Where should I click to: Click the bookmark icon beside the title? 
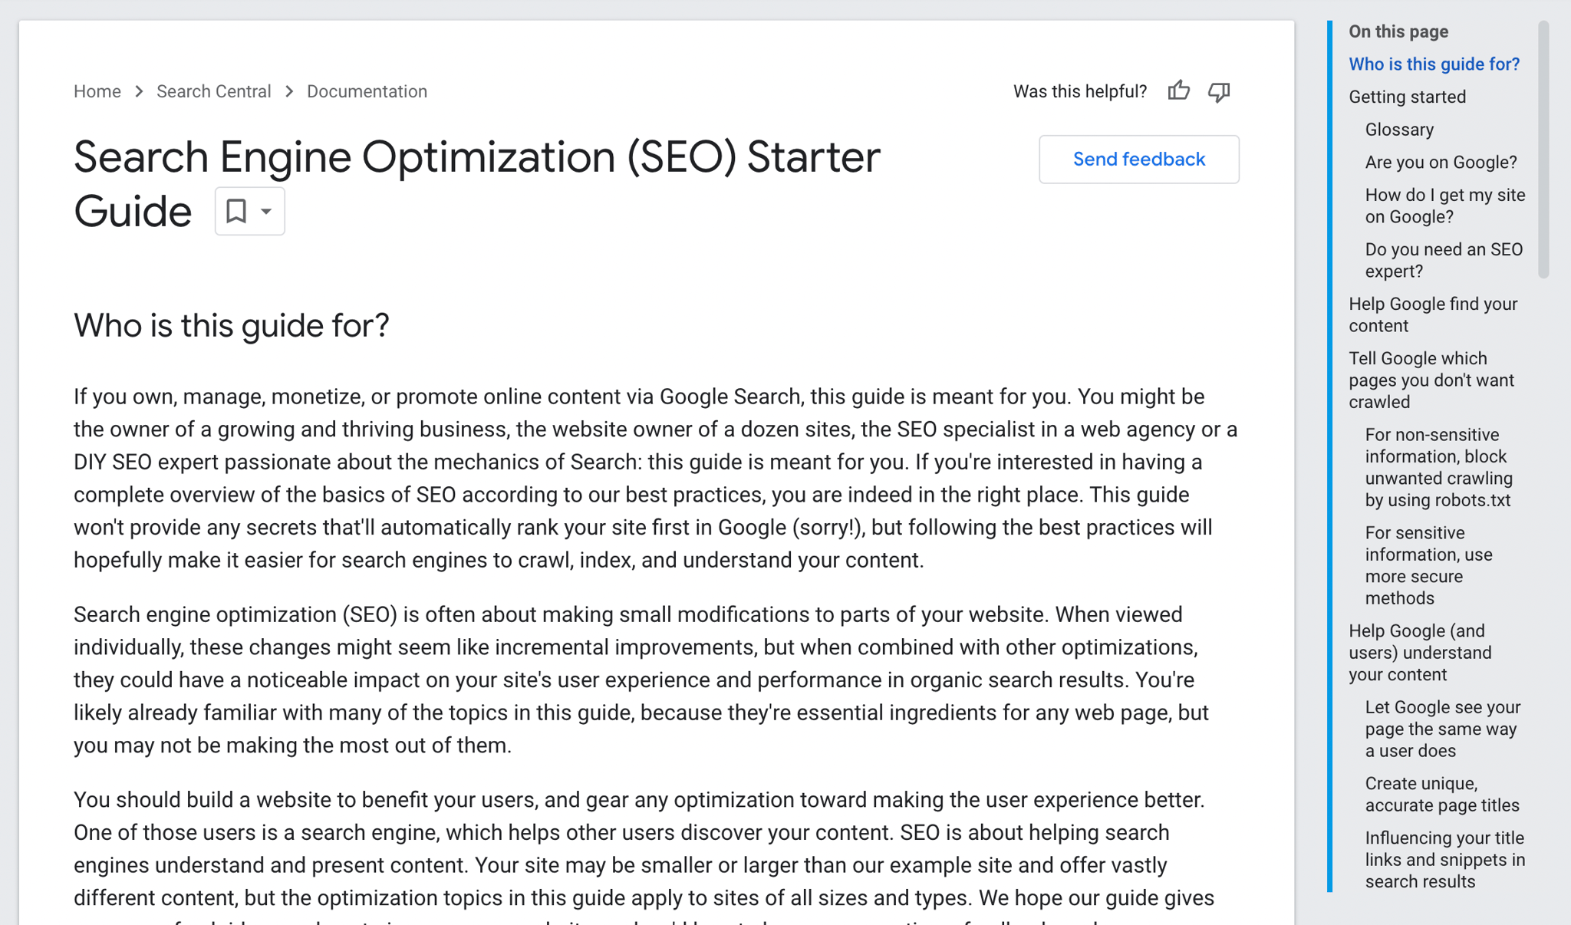[x=236, y=210]
